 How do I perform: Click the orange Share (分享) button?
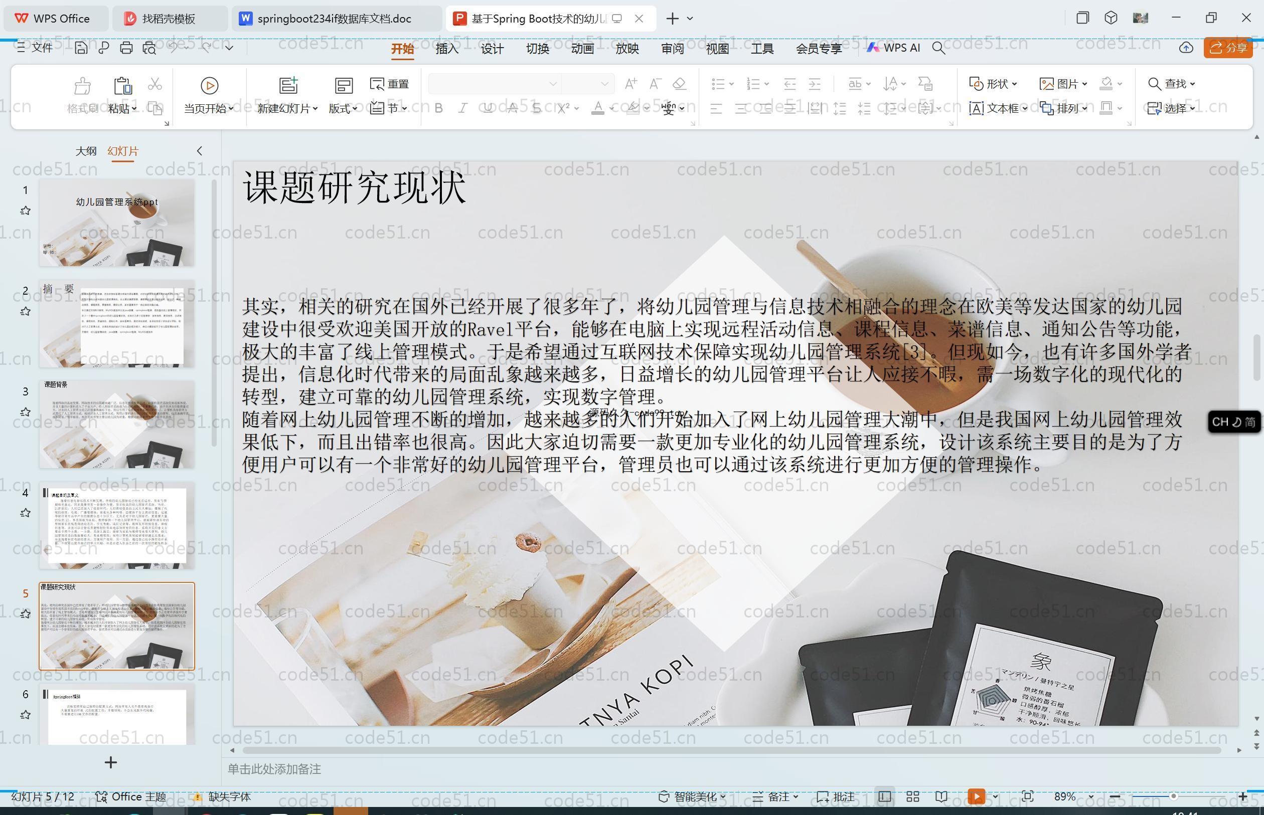(1228, 48)
